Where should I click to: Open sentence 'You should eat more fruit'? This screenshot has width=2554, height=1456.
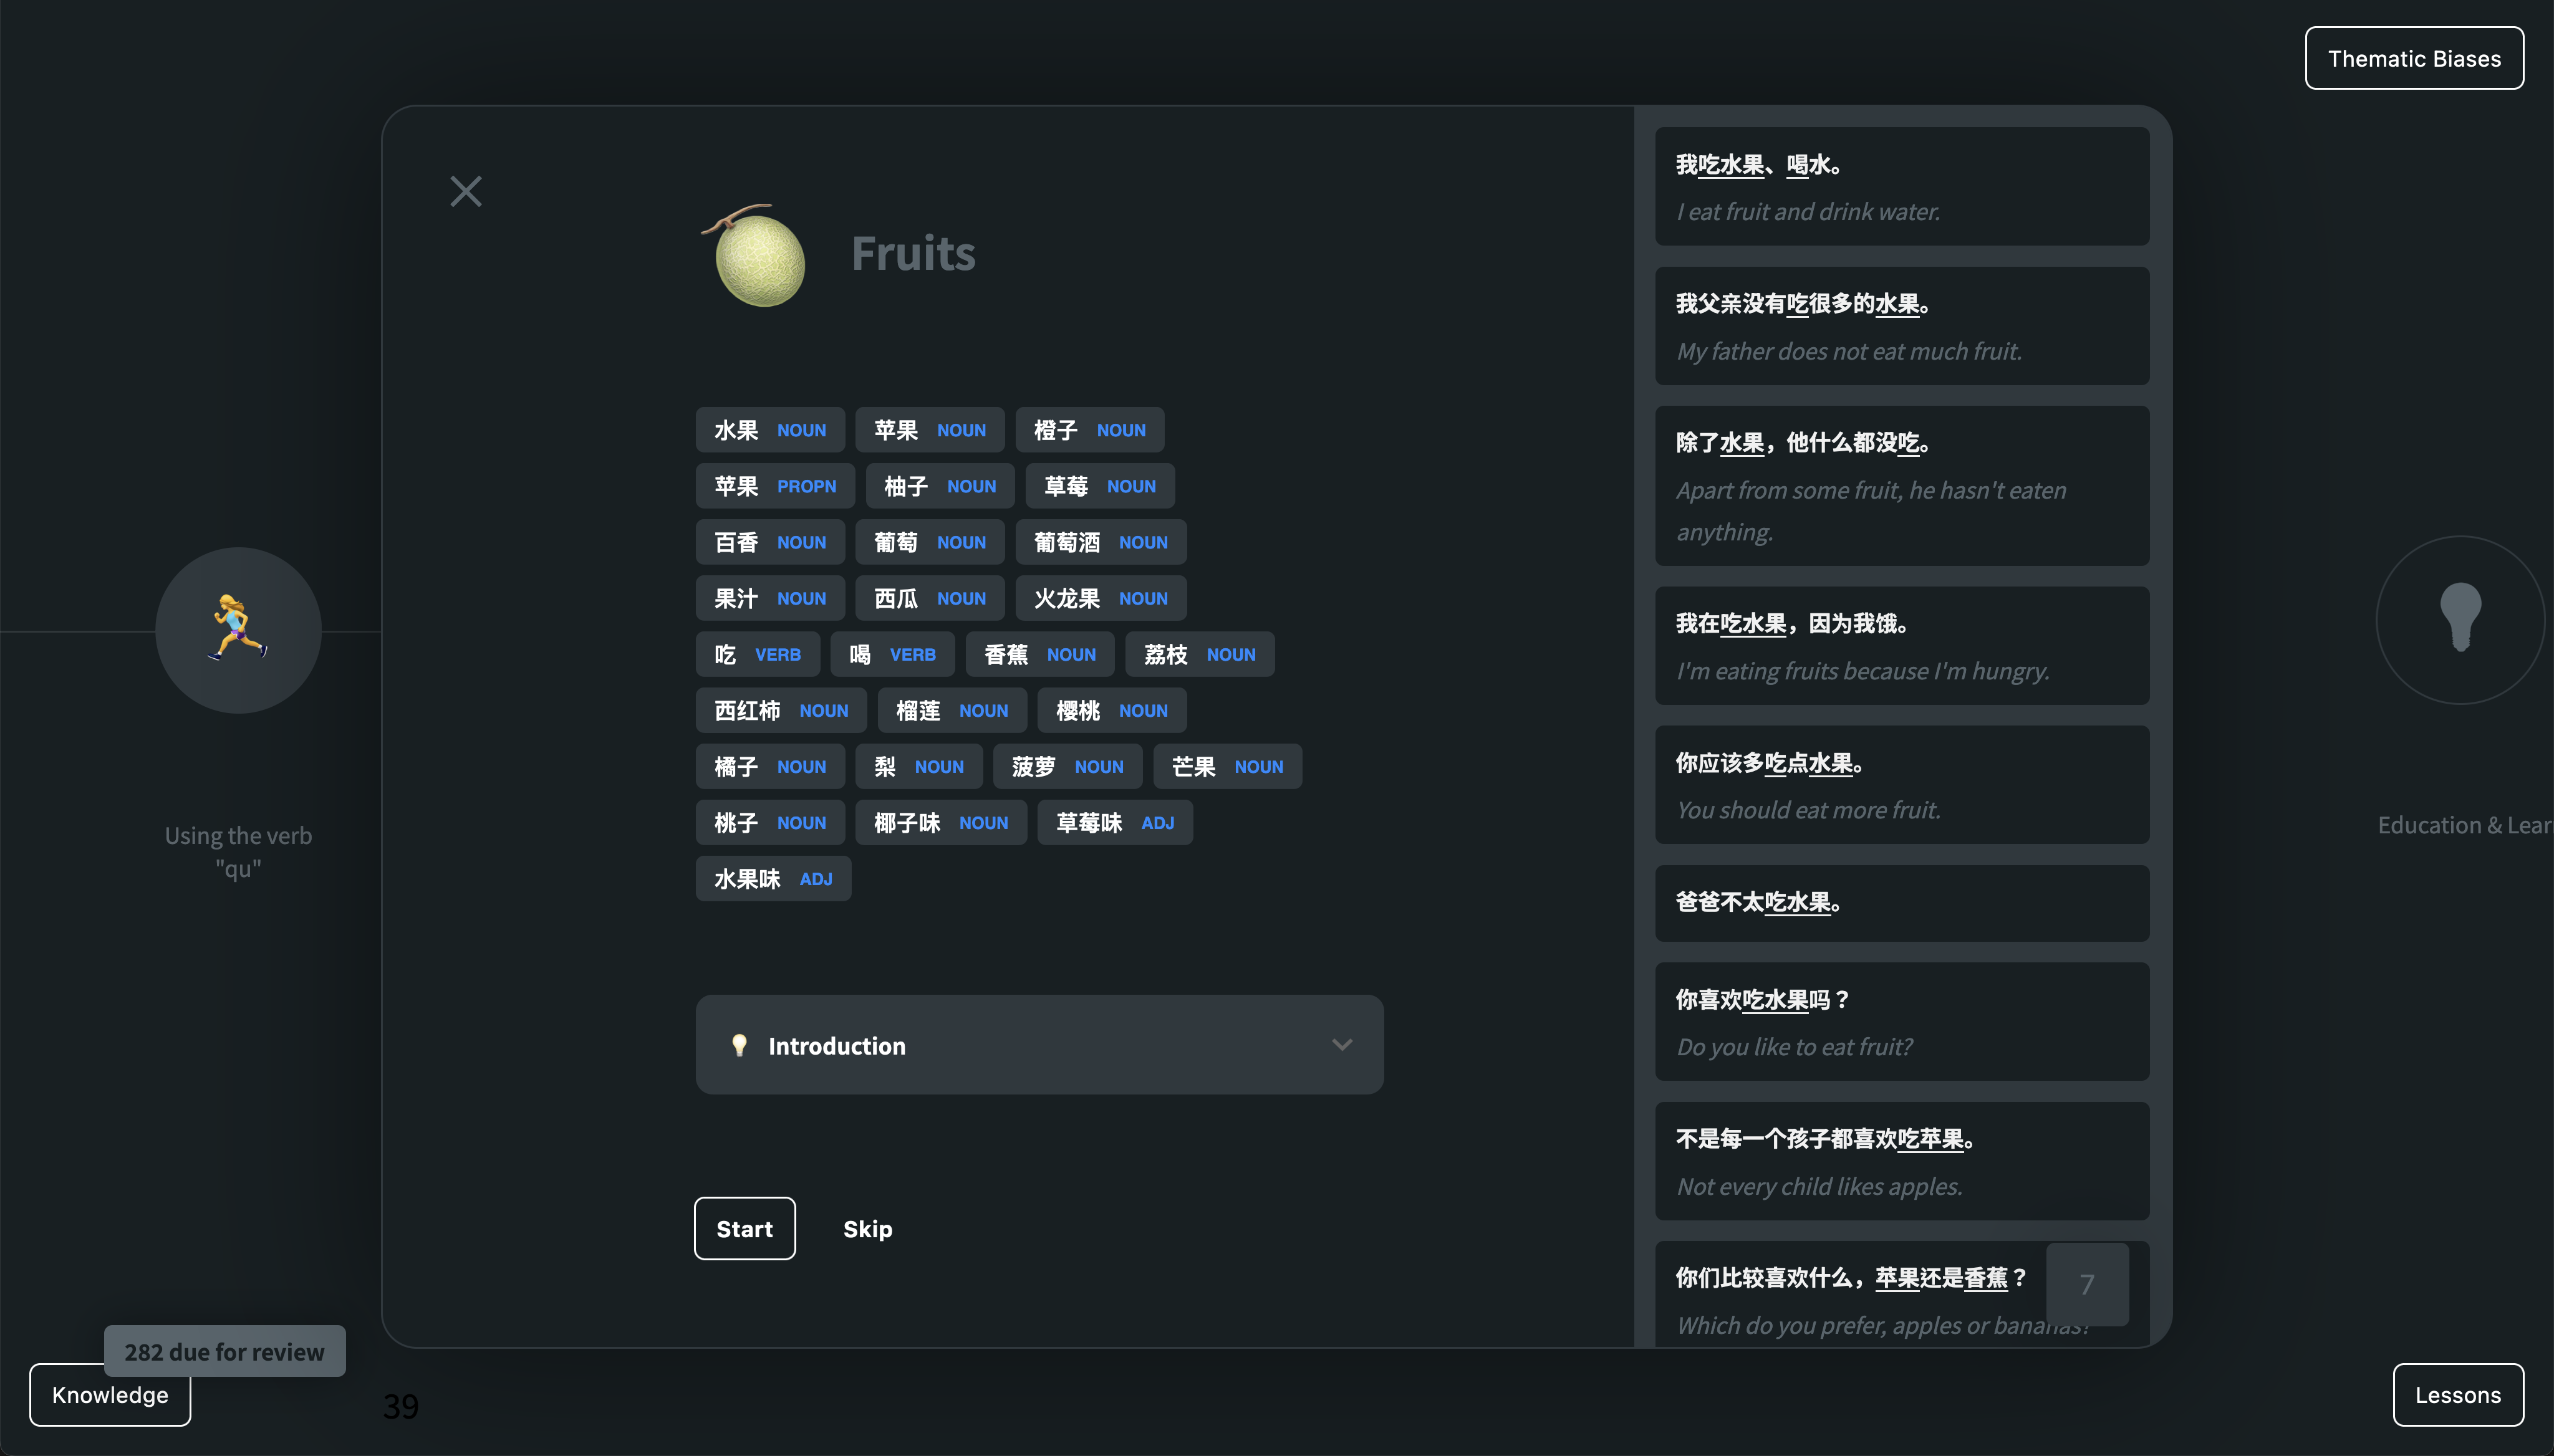[x=1901, y=785]
